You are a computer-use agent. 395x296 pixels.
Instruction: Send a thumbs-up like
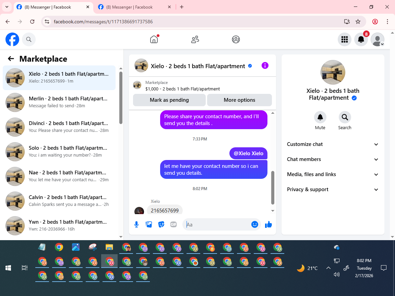click(268, 224)
